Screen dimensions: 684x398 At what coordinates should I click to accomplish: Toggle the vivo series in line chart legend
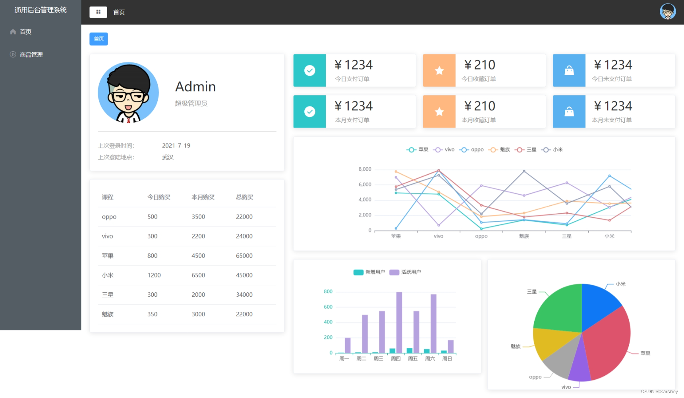[444, 150]
